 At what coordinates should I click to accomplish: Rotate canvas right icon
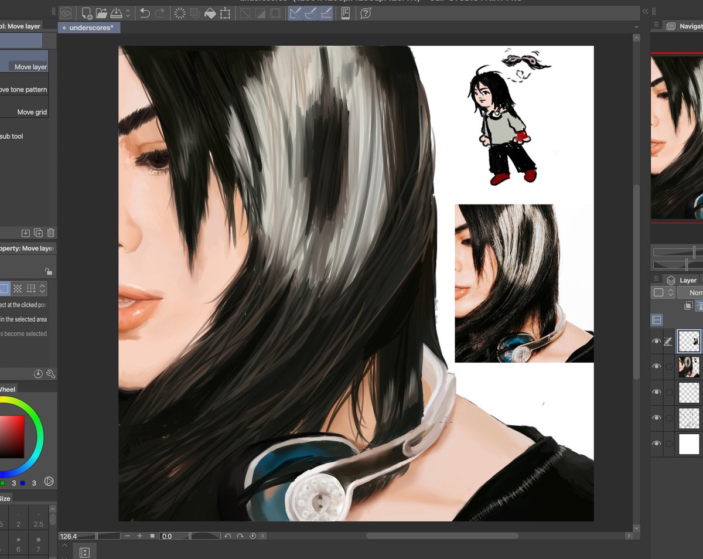(240, 536)
